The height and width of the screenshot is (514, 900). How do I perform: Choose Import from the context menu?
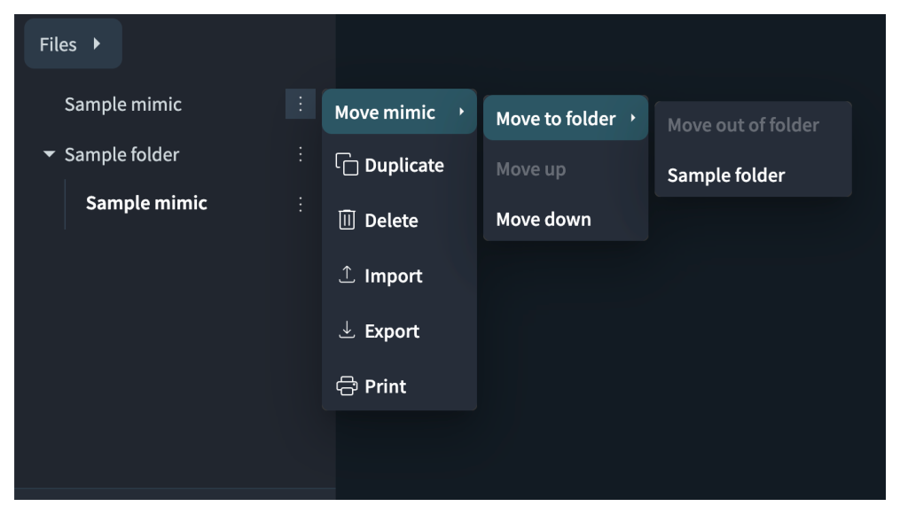click(x=400, y=276)
